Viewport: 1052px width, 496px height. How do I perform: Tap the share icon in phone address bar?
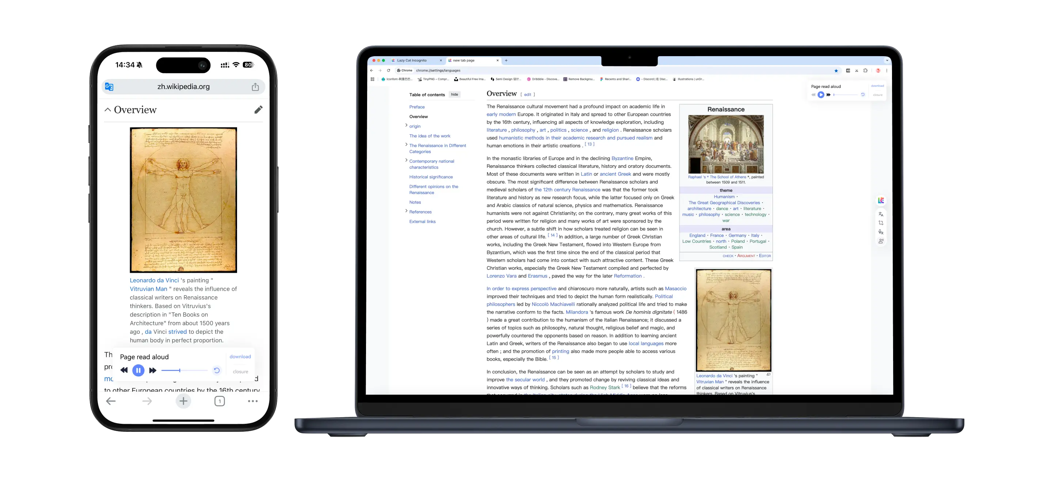[255, 86]
